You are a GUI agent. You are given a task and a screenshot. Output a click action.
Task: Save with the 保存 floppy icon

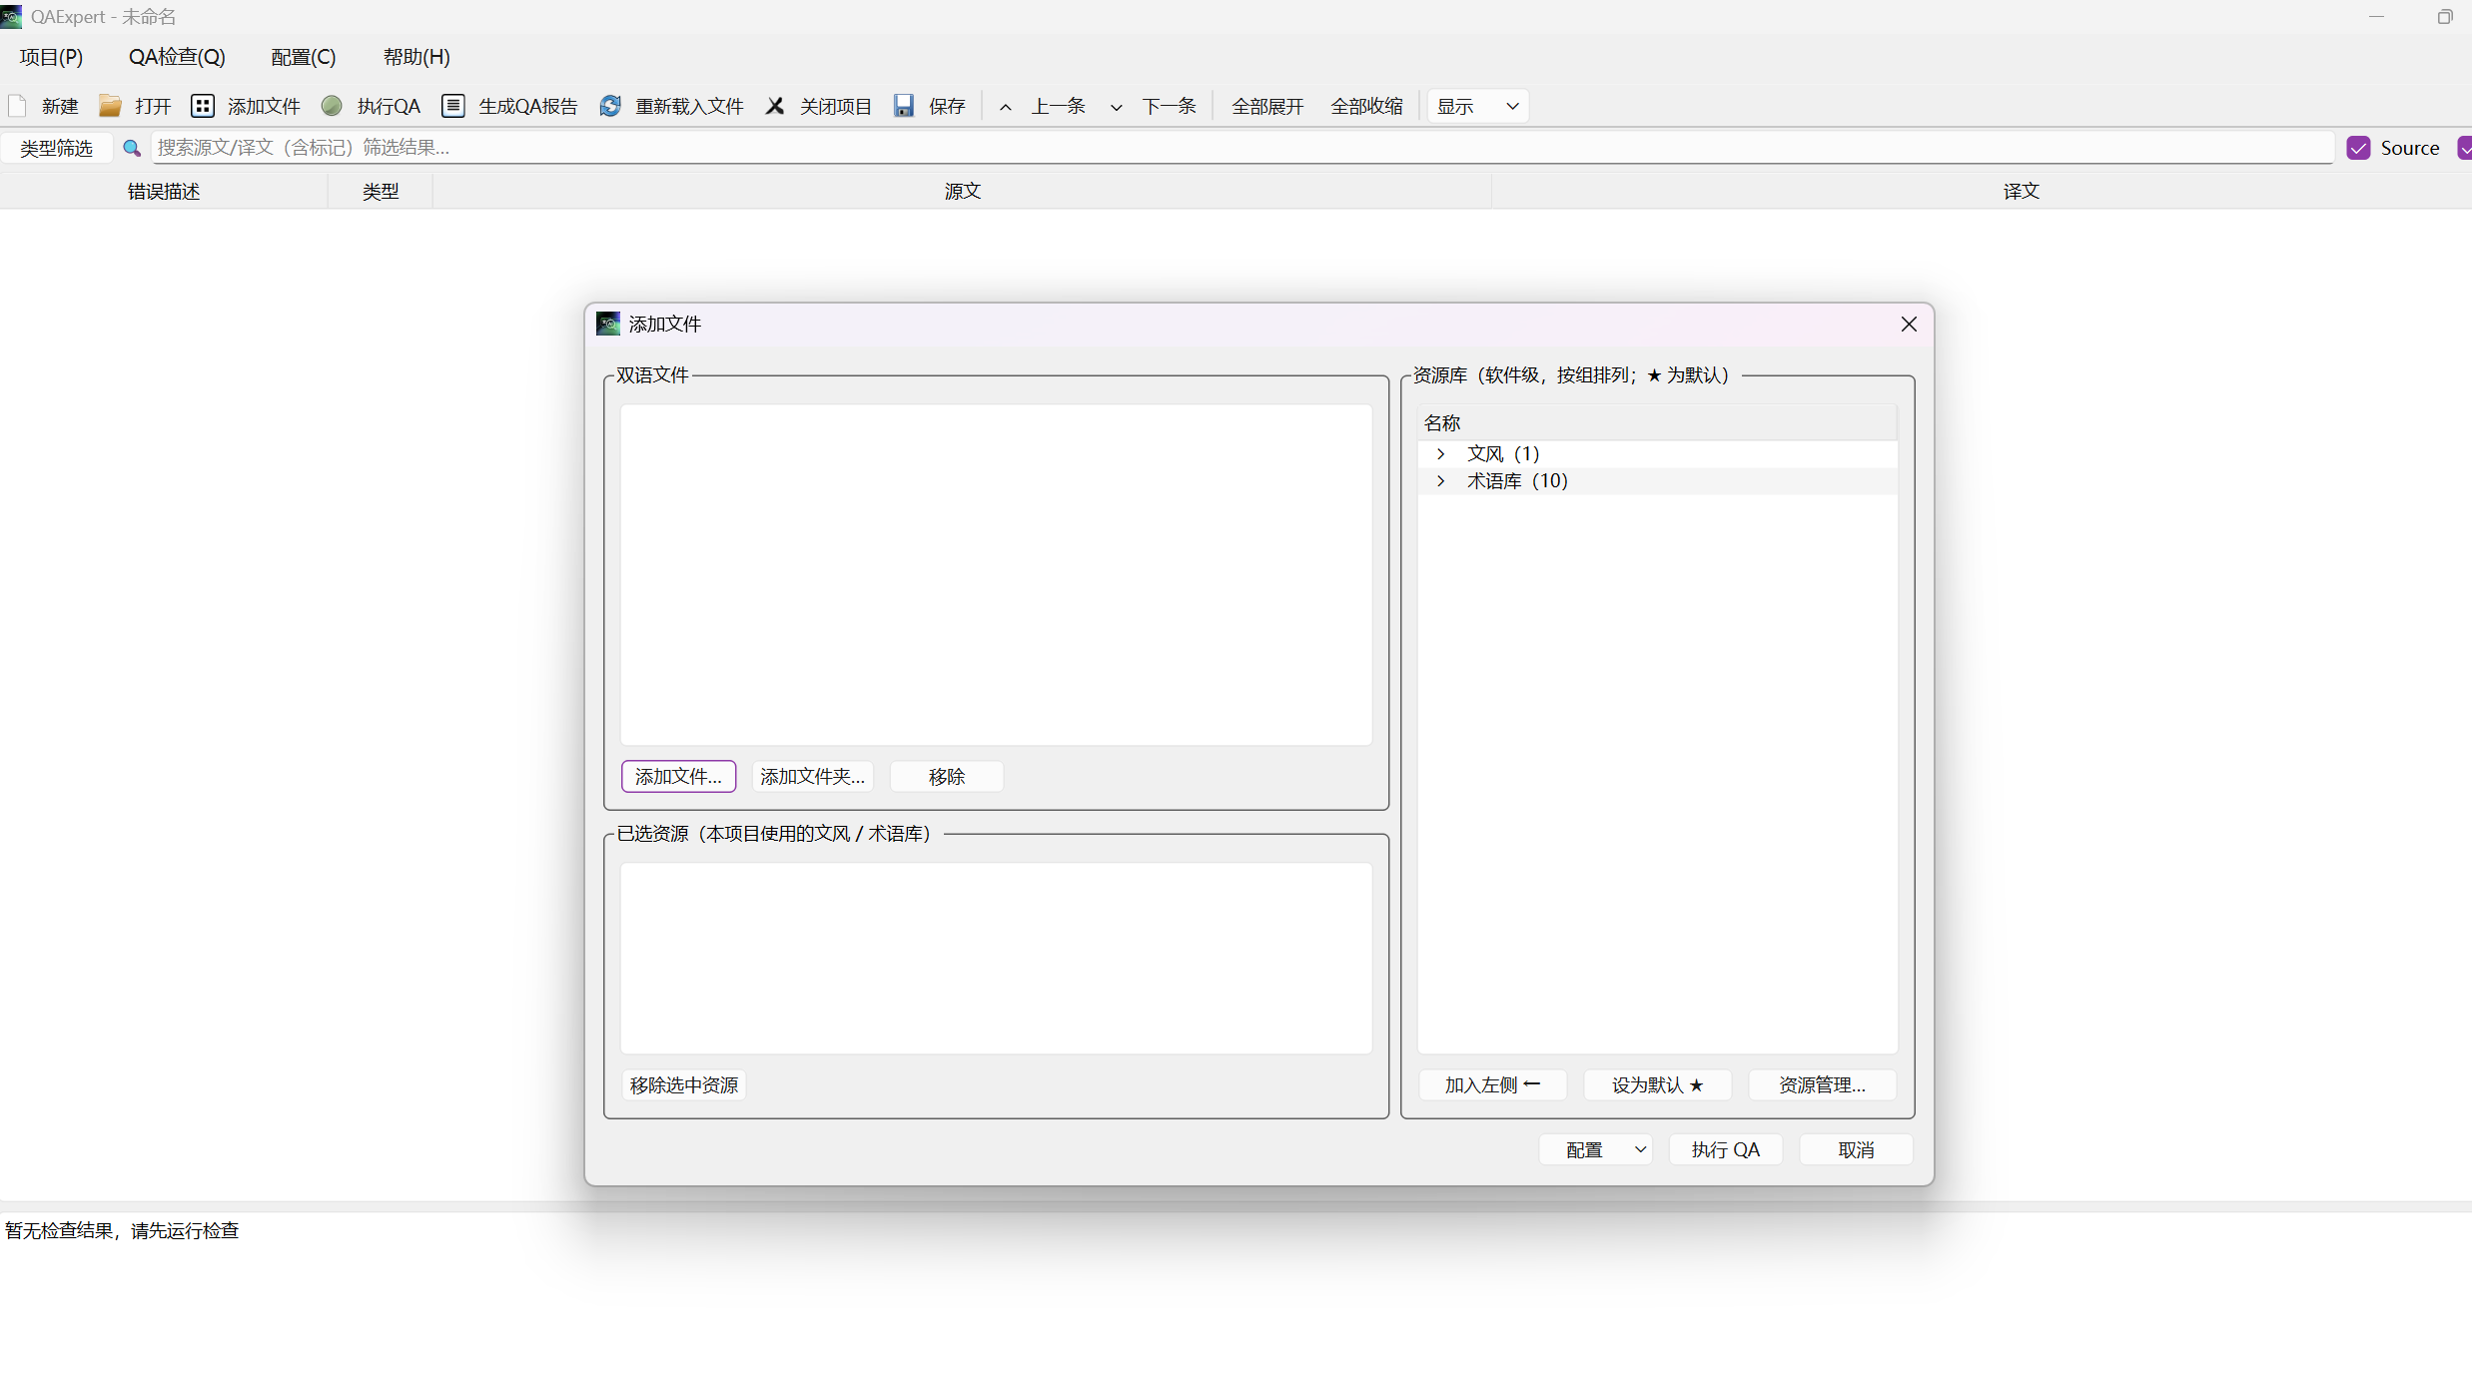[904, 106]
